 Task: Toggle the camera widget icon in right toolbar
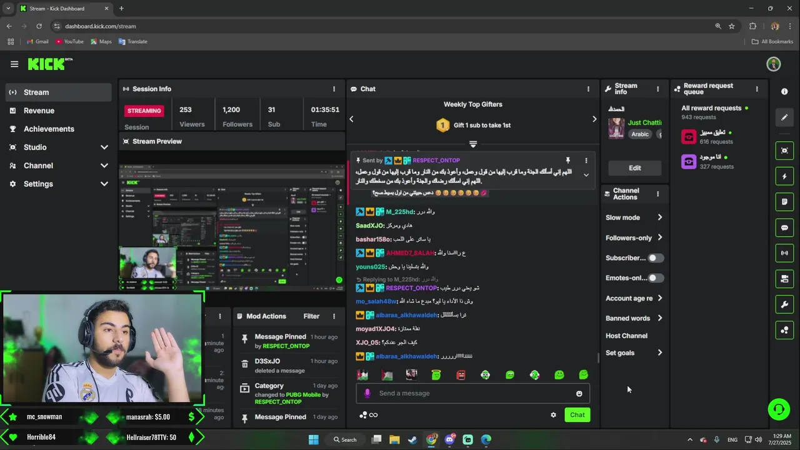(x=784, y=279)
